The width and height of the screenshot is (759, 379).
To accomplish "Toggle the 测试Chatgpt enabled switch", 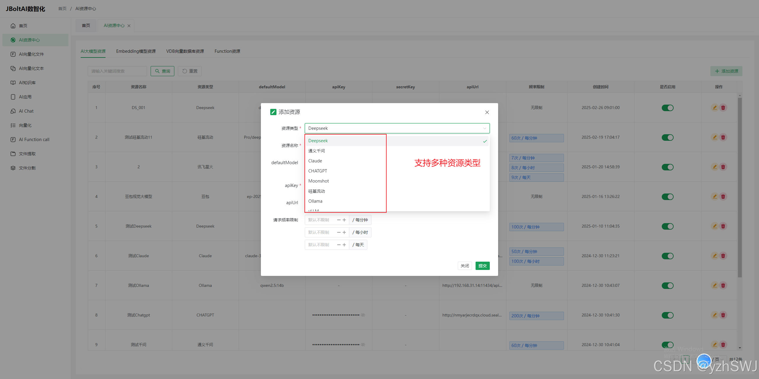I will pyautogui.click(x=667, y=315).
